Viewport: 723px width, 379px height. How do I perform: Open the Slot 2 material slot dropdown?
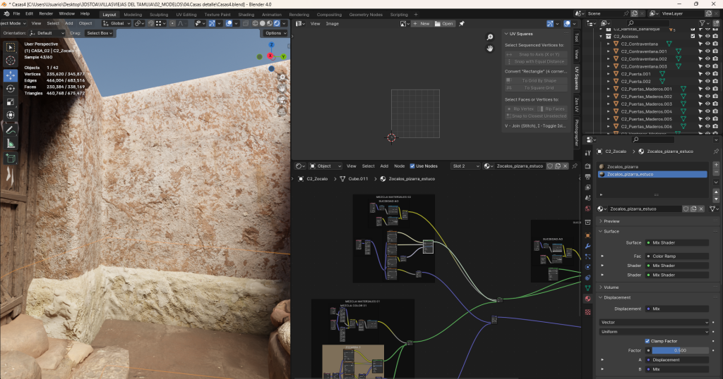point(465,166)
